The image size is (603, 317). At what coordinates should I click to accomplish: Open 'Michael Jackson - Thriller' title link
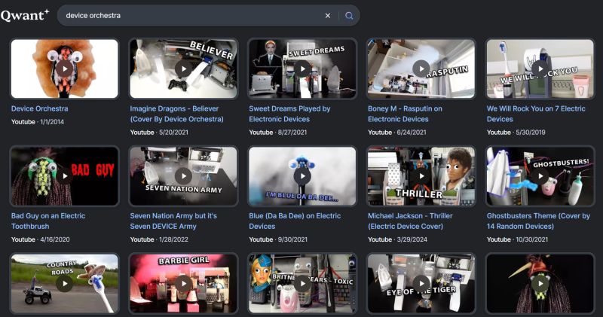pyautogui.click(x=410, y=221)
